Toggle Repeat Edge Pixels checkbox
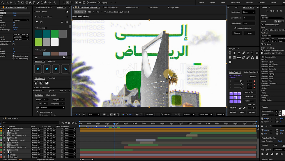Screen dimensions: 285x161 [x=13, y=56]
